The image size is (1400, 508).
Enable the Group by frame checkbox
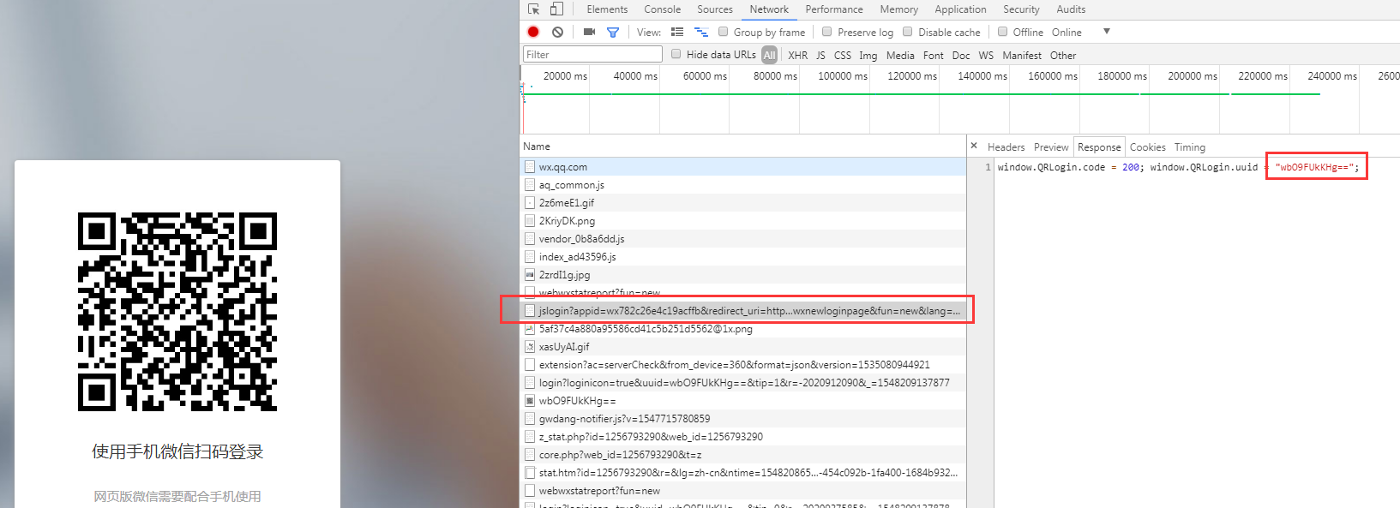[724, 32]
